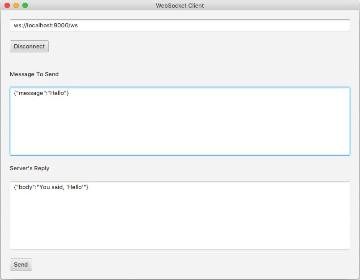Screen dimensions: 360x280
Task: Minimize the window with the yellow button
Action: pyautogui.click(x=16, y=5)
